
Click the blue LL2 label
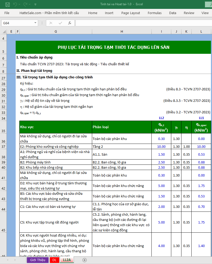pos(162,118)
